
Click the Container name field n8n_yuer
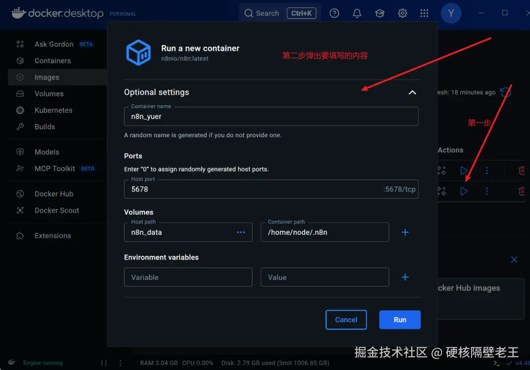tap(271, 117)
